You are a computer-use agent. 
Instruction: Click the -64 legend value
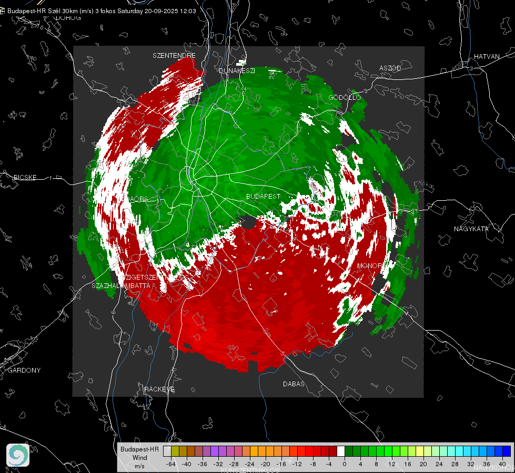point(170,464)
